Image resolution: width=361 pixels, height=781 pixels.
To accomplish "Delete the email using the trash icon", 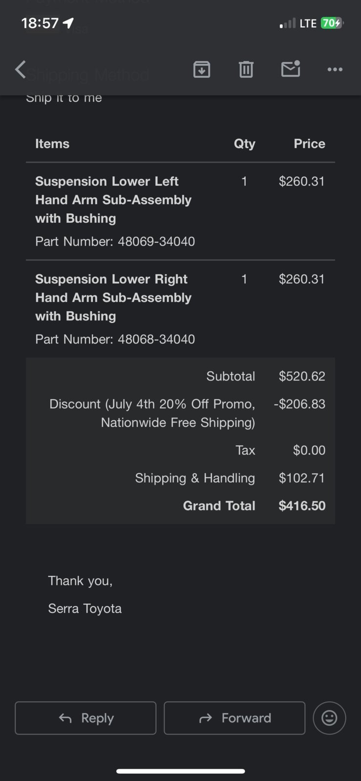I will (x=246, y=69).
